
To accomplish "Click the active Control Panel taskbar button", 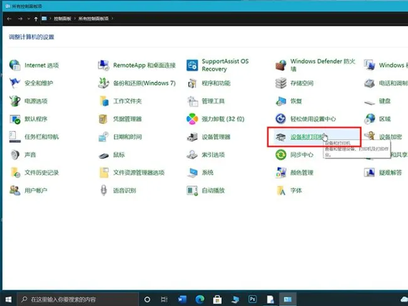I will (x=287, y=300).
